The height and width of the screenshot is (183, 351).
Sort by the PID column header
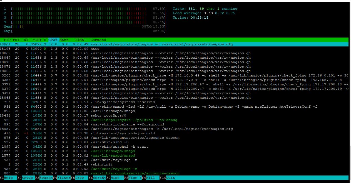click(7, 40)
